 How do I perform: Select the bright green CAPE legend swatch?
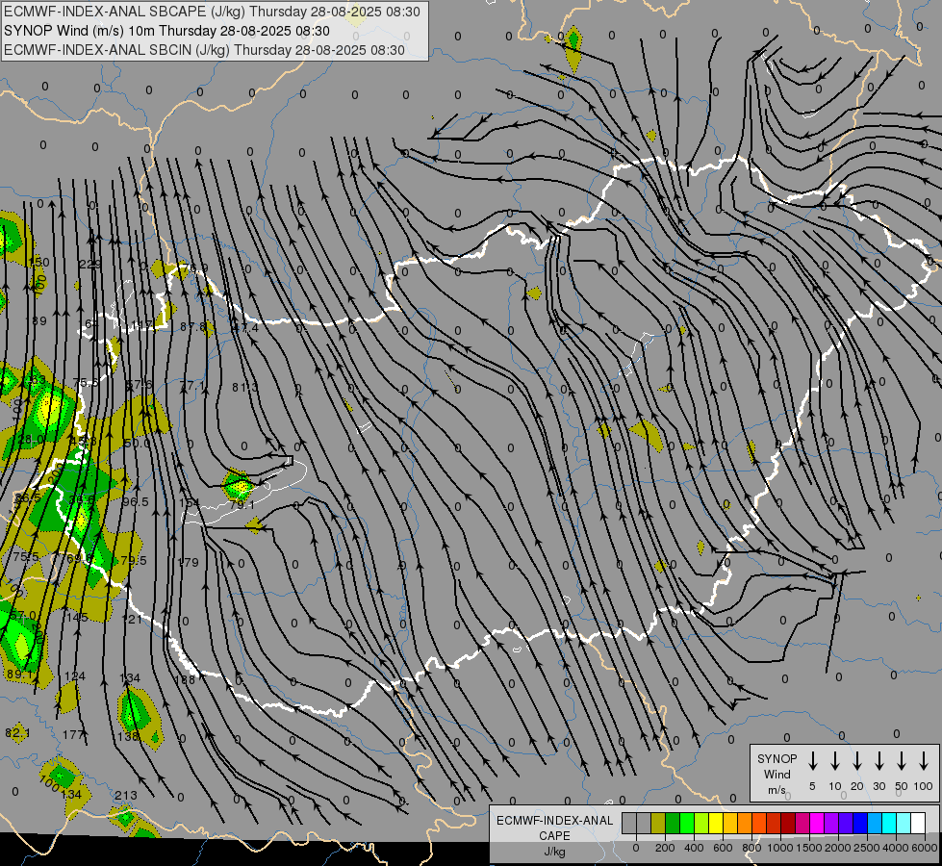pyautogui.click(x=687, y=823)
